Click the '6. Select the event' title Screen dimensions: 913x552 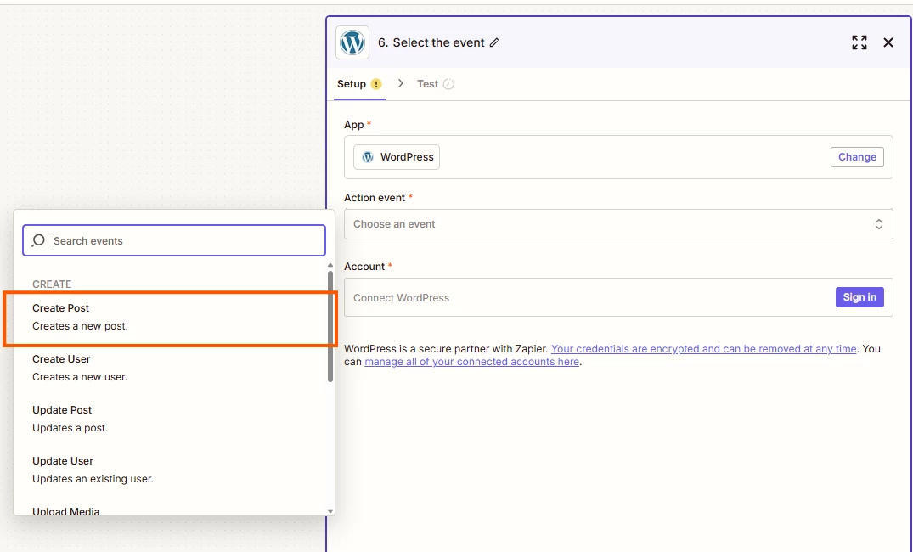pos(431,42)
